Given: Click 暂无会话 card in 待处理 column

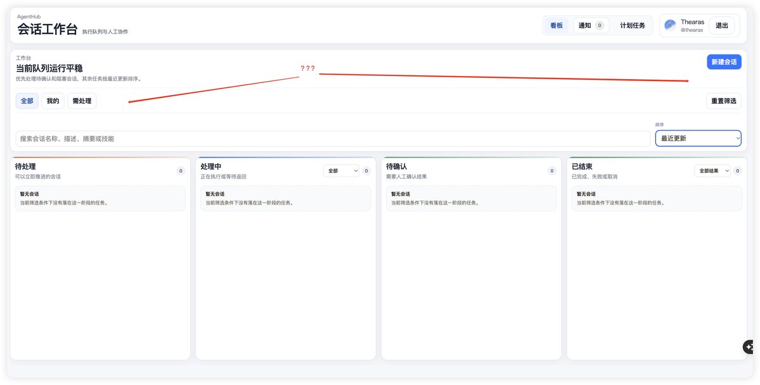Looking at the screenshot, I should pos(100,199).
